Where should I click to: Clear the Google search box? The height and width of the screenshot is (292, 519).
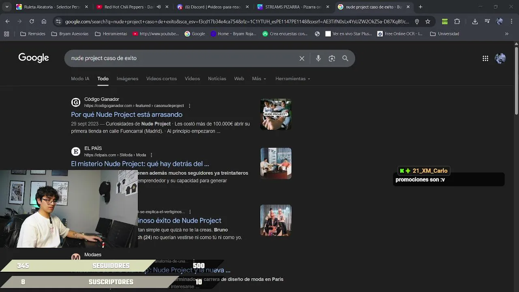click(x=302, y=58)
